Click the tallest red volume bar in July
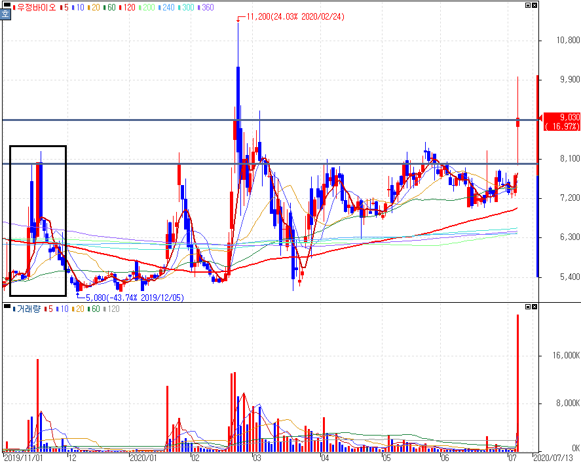 [517, 383]
